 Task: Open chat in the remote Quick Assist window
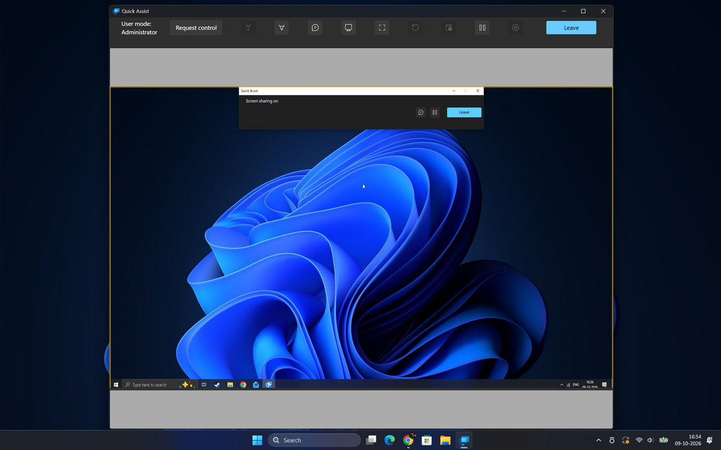pyautogui.click(x=421, y=112)
